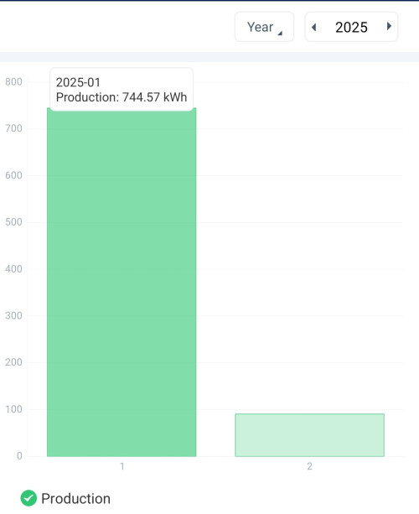The height and width of the screenshot is (514, 419).
Task: Select the January production bar
Action: click(122, 282)
